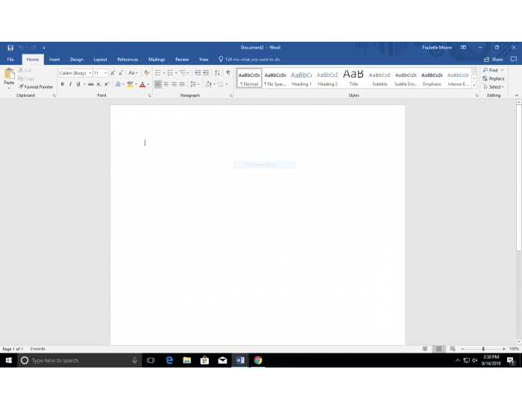Launch Chrome from taskbar
The width and height of the screenshot is (522, 410).
pos(258,360)
